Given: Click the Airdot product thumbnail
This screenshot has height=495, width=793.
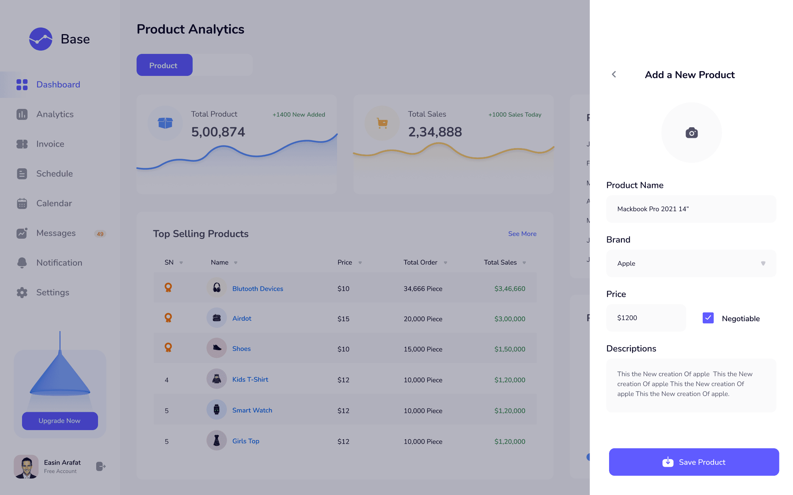Looking at the screenshot, I should coord(217,318).
